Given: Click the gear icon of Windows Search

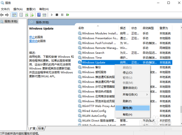Looking at the screenshot, I should [80, 53].
